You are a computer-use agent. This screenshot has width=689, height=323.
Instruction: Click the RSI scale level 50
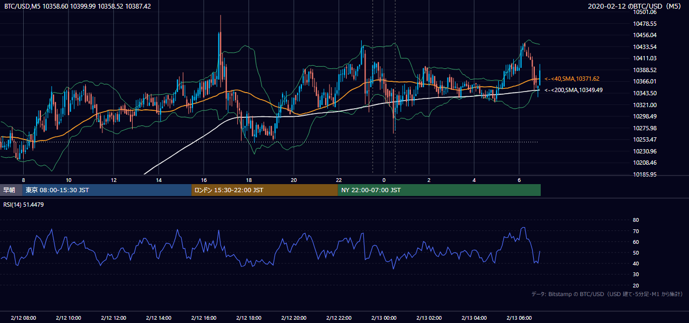pyautogui.click(x=636, y=252)
